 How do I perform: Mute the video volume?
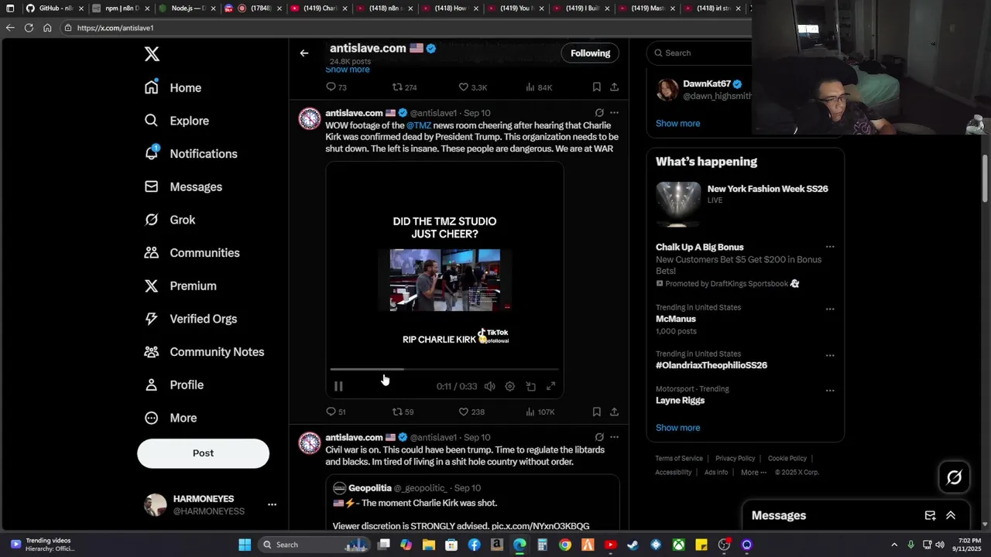pyautogui.click(x=489, y=386)
